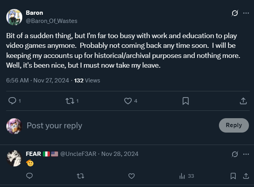Repost Baron's farewell post
Screen dimensions: 254x187
[x=69, y=101]
